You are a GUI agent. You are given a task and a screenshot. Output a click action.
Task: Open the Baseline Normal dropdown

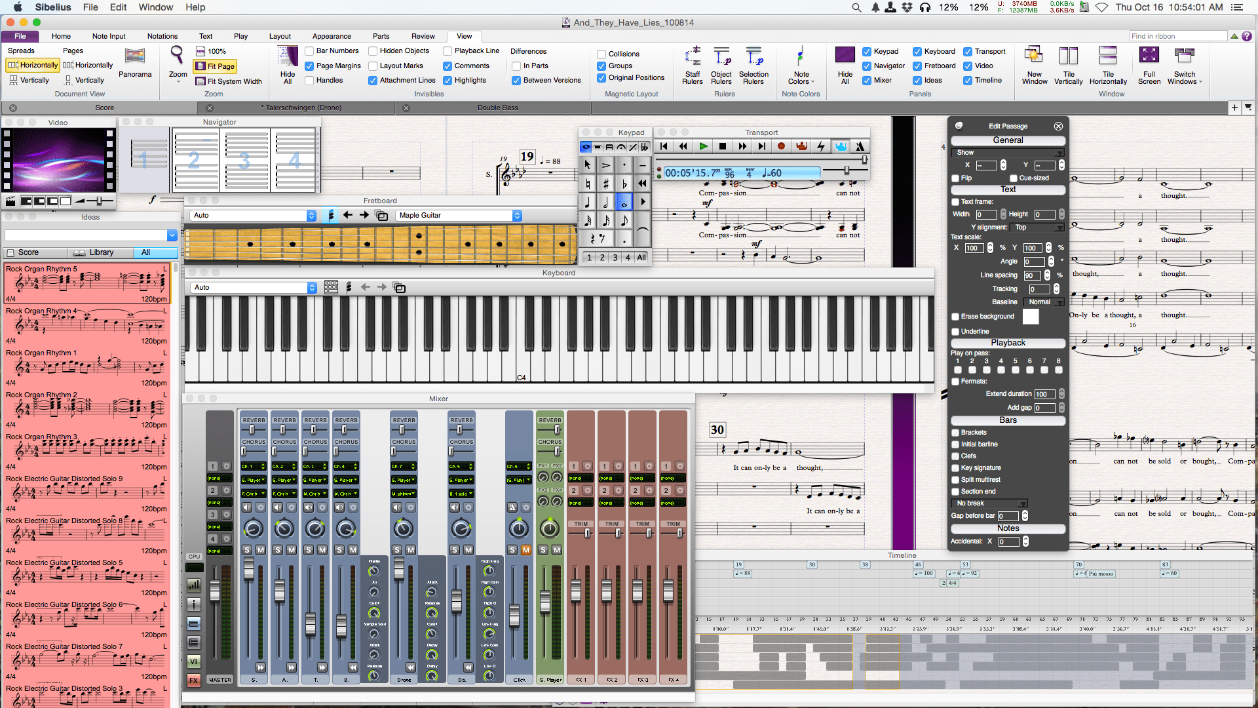point(1044,302)
